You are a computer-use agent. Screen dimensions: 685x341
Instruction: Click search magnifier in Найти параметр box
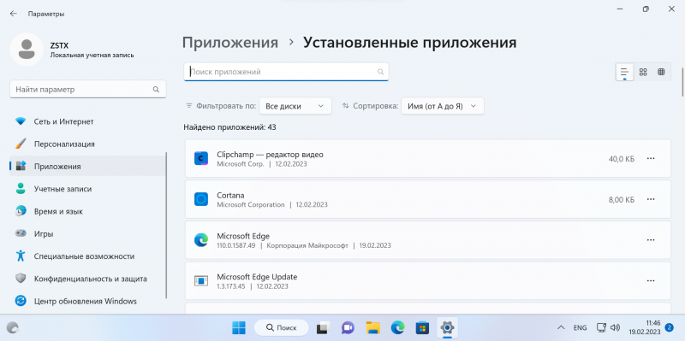point(156,90)
